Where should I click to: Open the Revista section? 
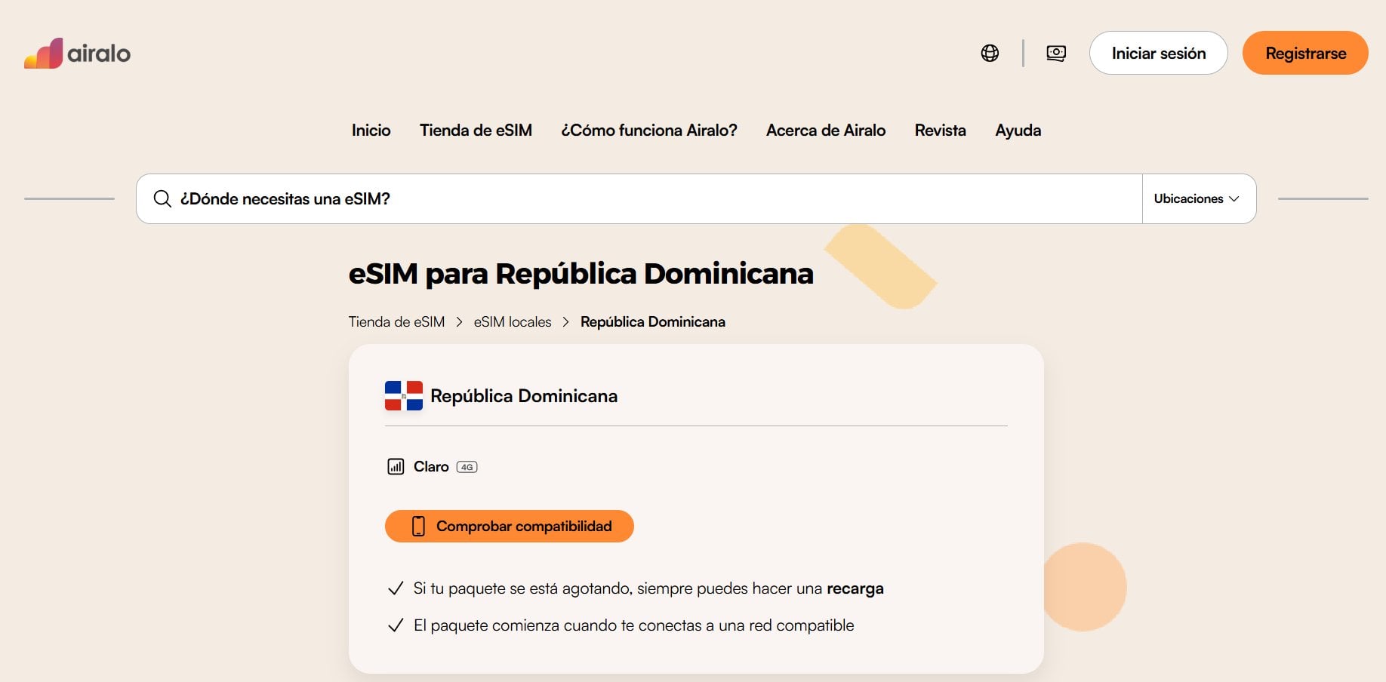tap(940, 130)
